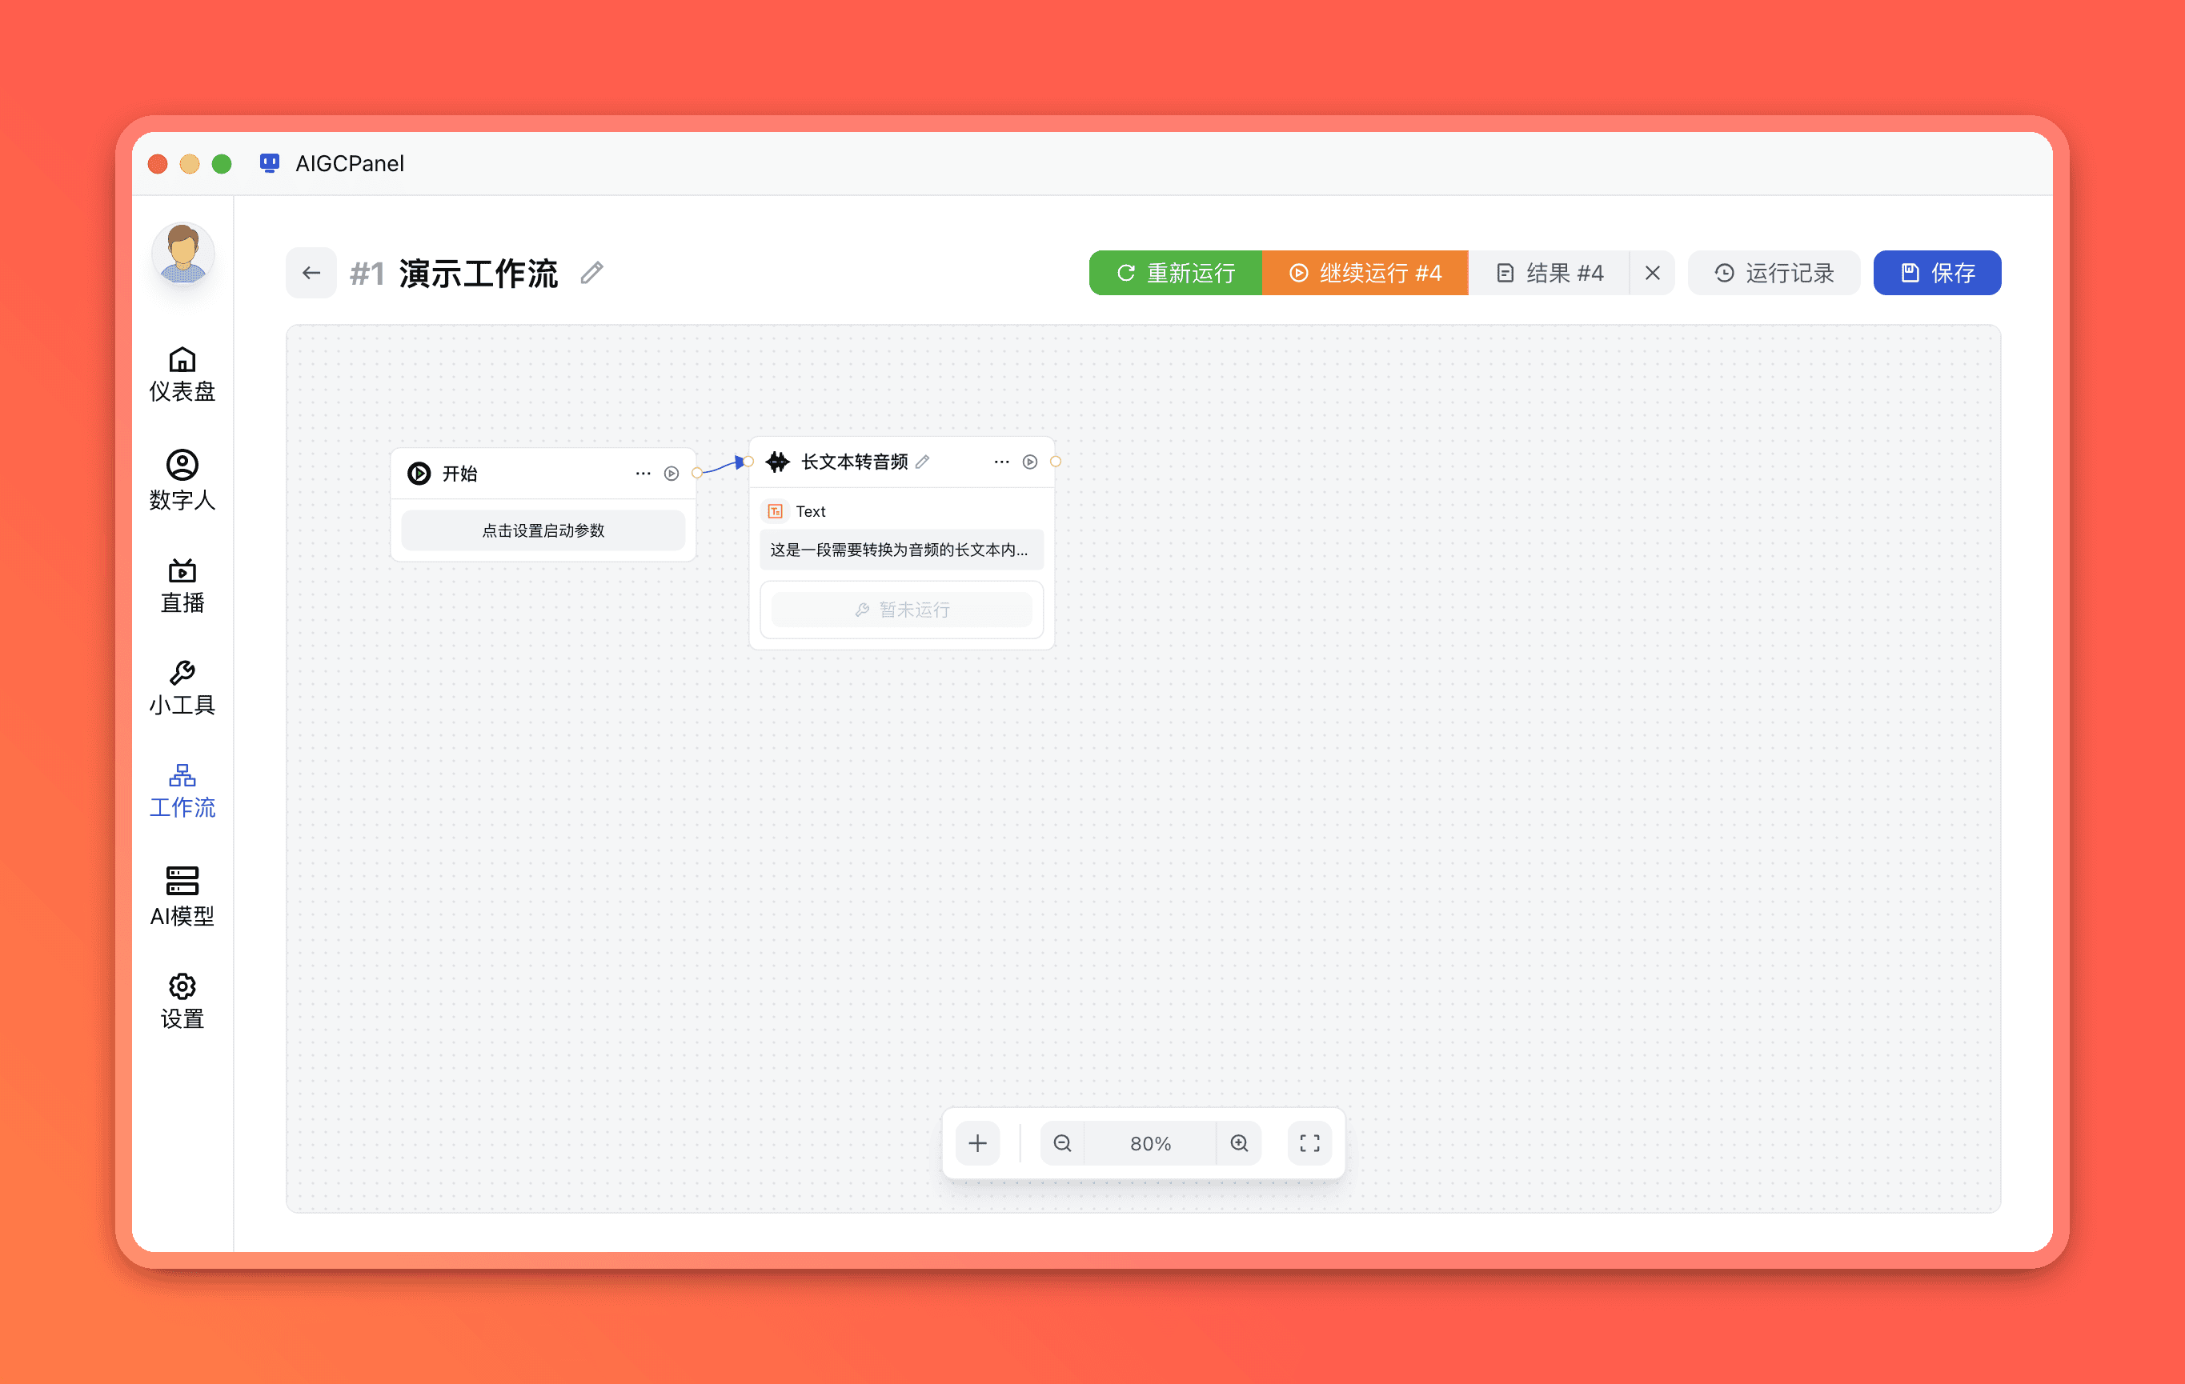Open the 设置 settings section
Viewport: 2185px width, 1384px height.
[x=182, y=1002]
